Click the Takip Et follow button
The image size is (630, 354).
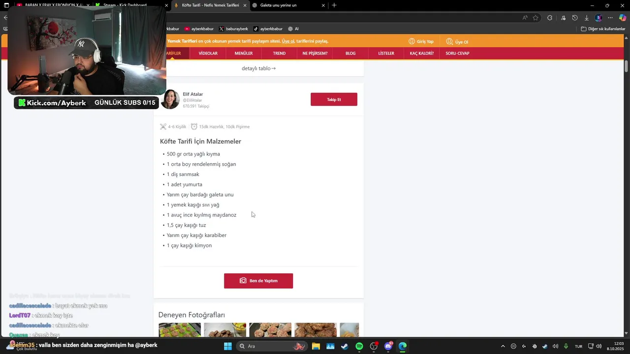(334, 99)
